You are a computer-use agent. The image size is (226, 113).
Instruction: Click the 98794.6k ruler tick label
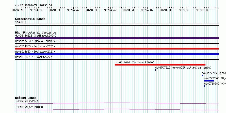point(110,10)
